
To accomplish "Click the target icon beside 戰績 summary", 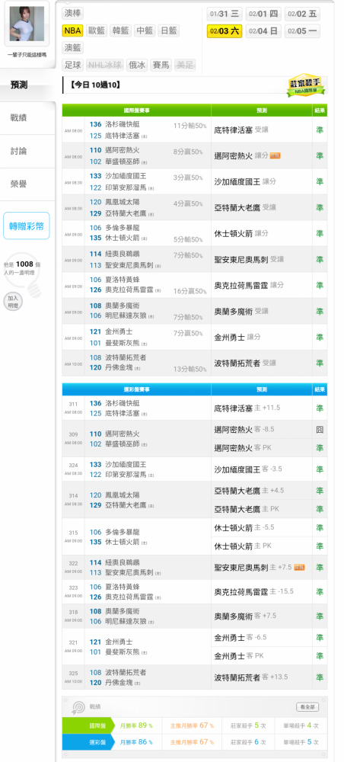I will click(78, 707).
